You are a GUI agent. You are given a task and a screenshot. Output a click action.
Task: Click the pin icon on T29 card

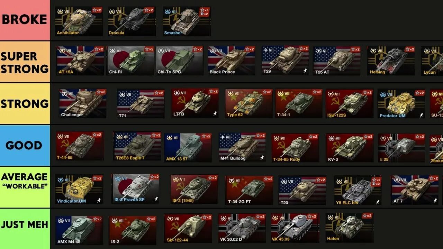coord(305,71)
